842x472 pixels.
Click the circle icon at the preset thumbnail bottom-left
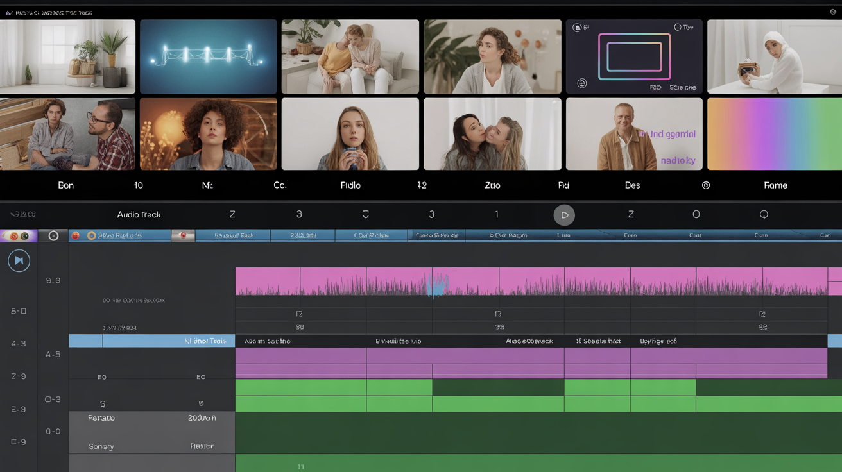(x=581, y=83)
